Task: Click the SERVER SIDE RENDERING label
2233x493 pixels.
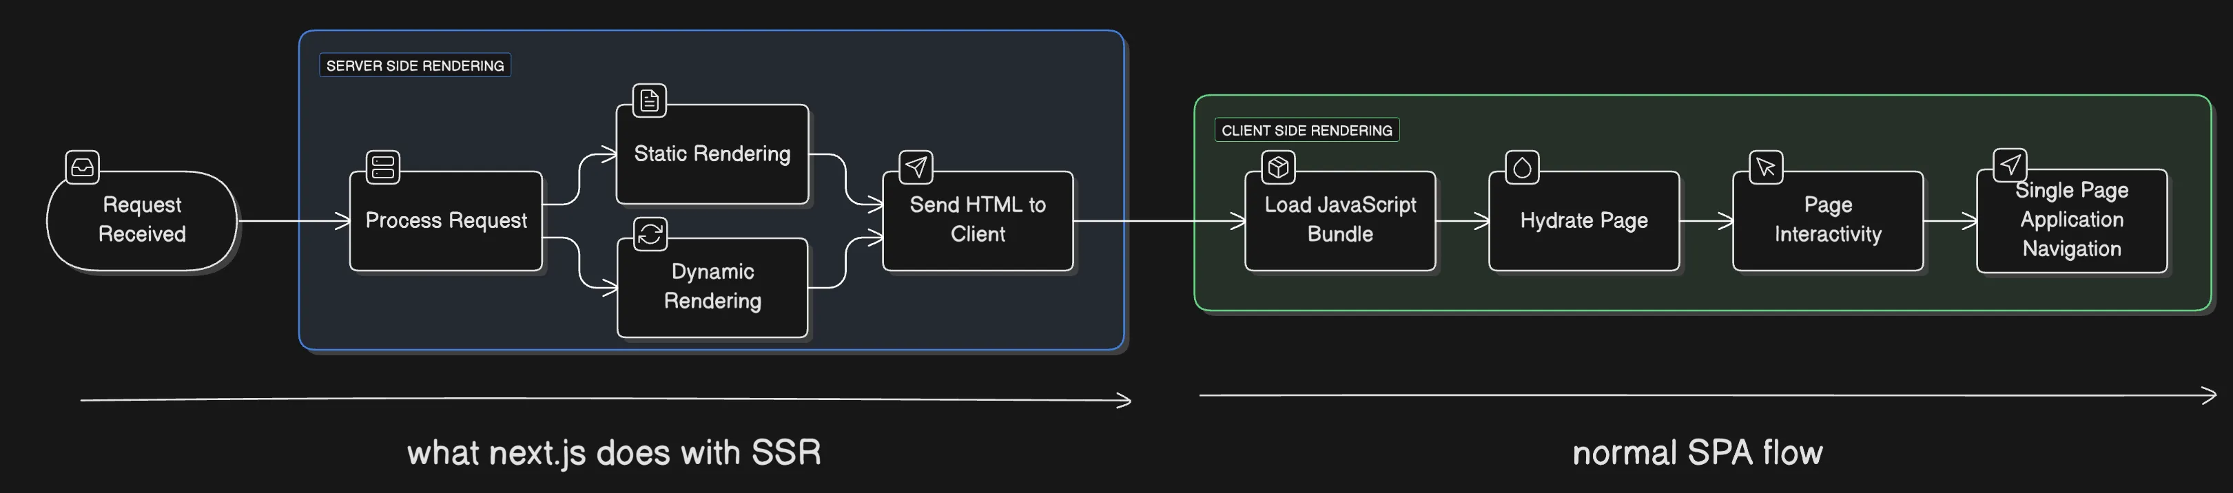Action: [415, 66]
